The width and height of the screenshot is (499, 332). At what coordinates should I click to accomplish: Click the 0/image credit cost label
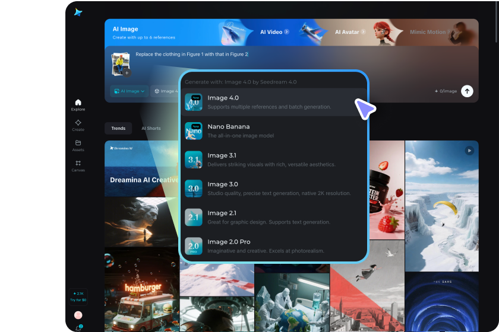pyautogui.click(x=446, y=91)
